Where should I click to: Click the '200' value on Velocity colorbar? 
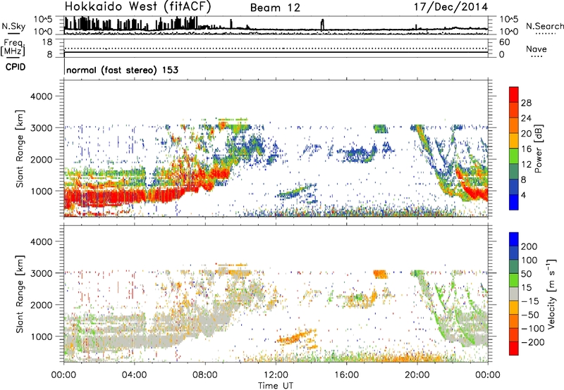[x=529, y=246]
